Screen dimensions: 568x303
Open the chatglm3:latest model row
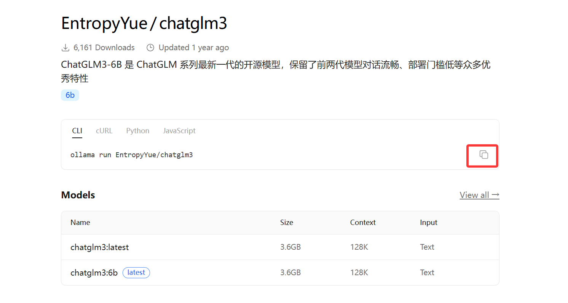click(280, 247)
